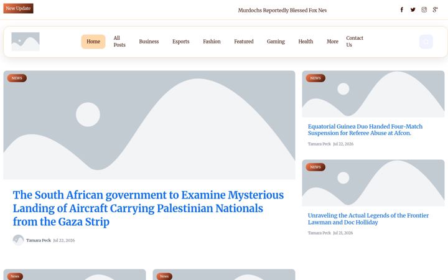Click Tamara Peck's author avatar
448x280 pixels.
coord(18,240)
